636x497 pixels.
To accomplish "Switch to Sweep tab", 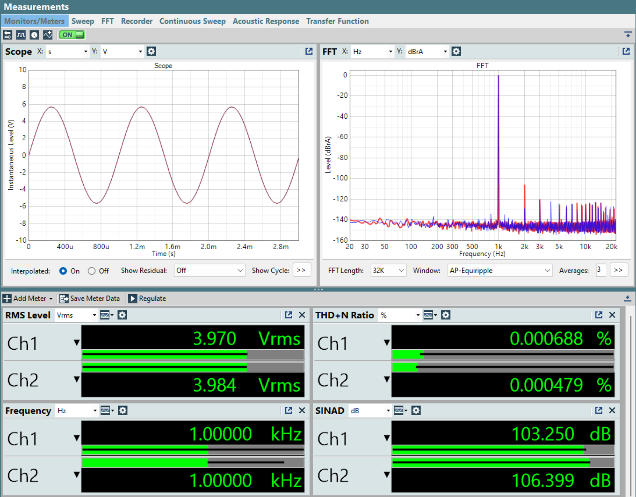I will click(83, 21).
